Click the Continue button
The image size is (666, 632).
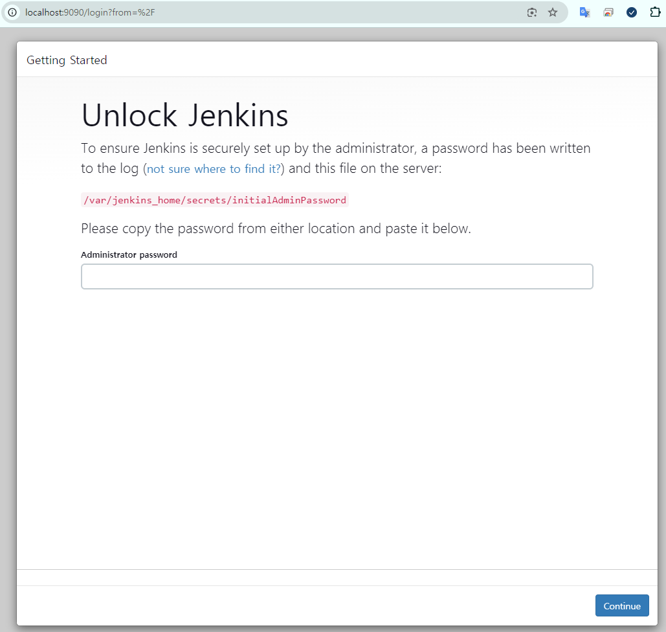622,605
